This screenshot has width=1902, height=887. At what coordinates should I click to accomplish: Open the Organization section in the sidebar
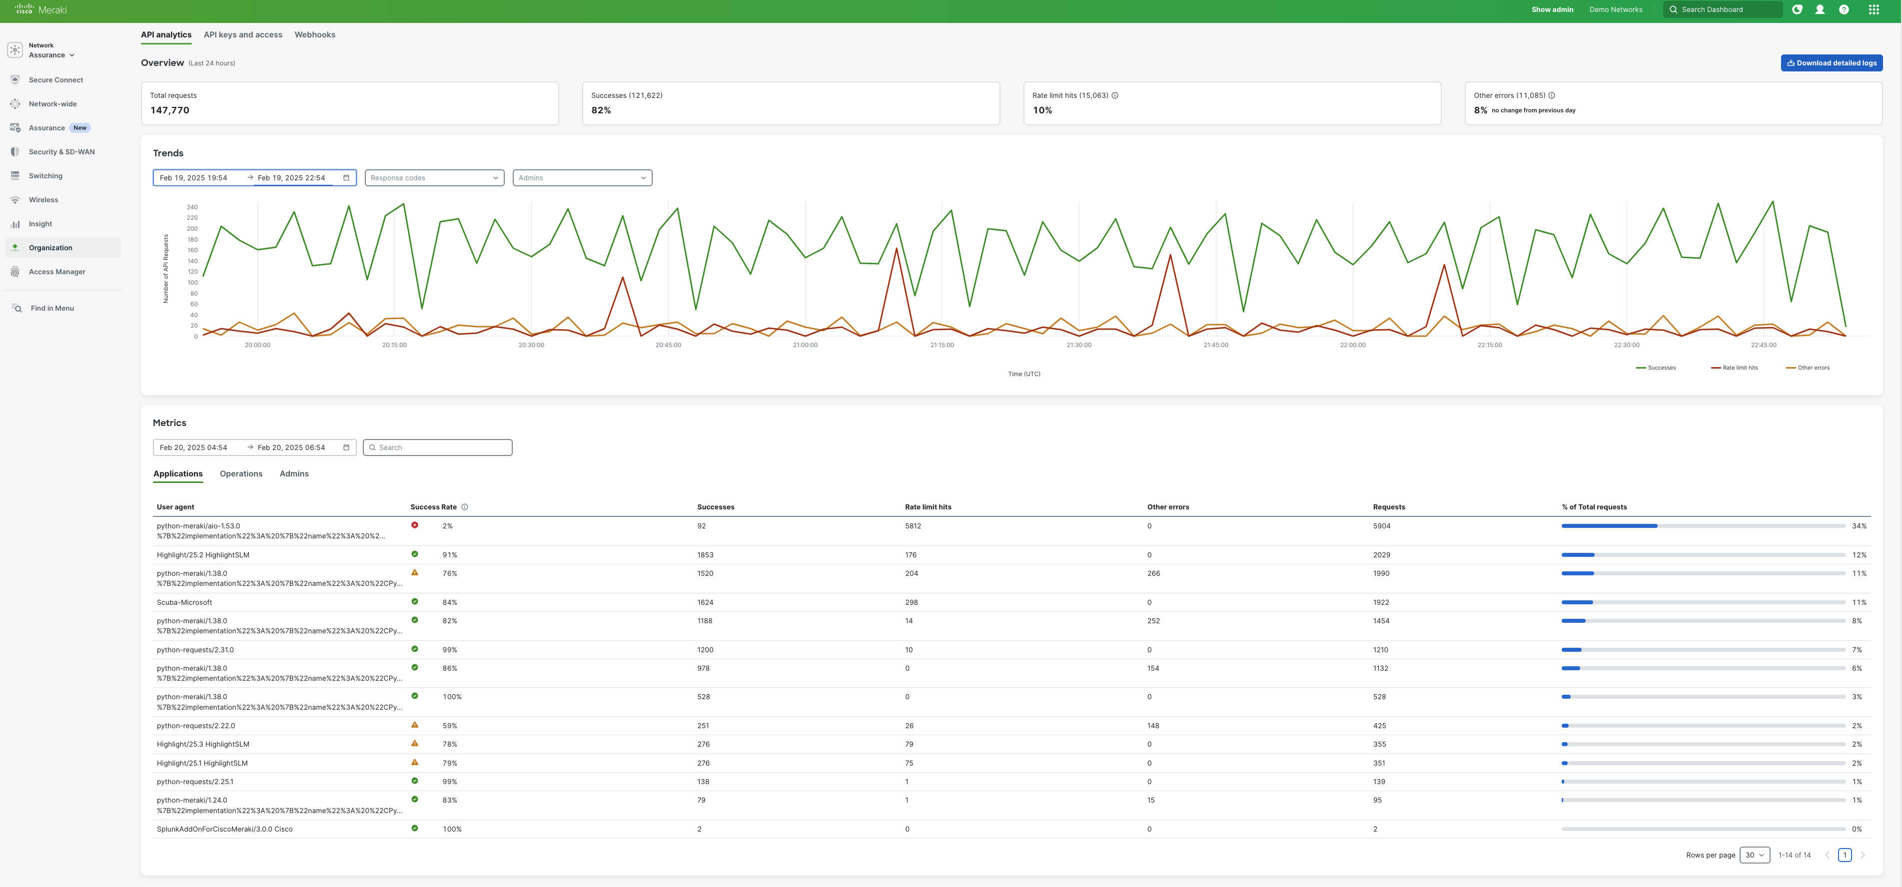(x=50, y=247)
